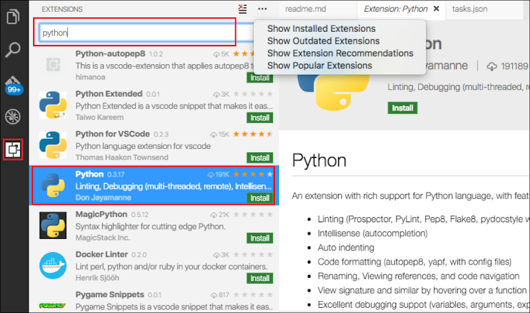This screenshot has height=313, width=530.
Task: Install the Python Extended extension
Action: 260,118
